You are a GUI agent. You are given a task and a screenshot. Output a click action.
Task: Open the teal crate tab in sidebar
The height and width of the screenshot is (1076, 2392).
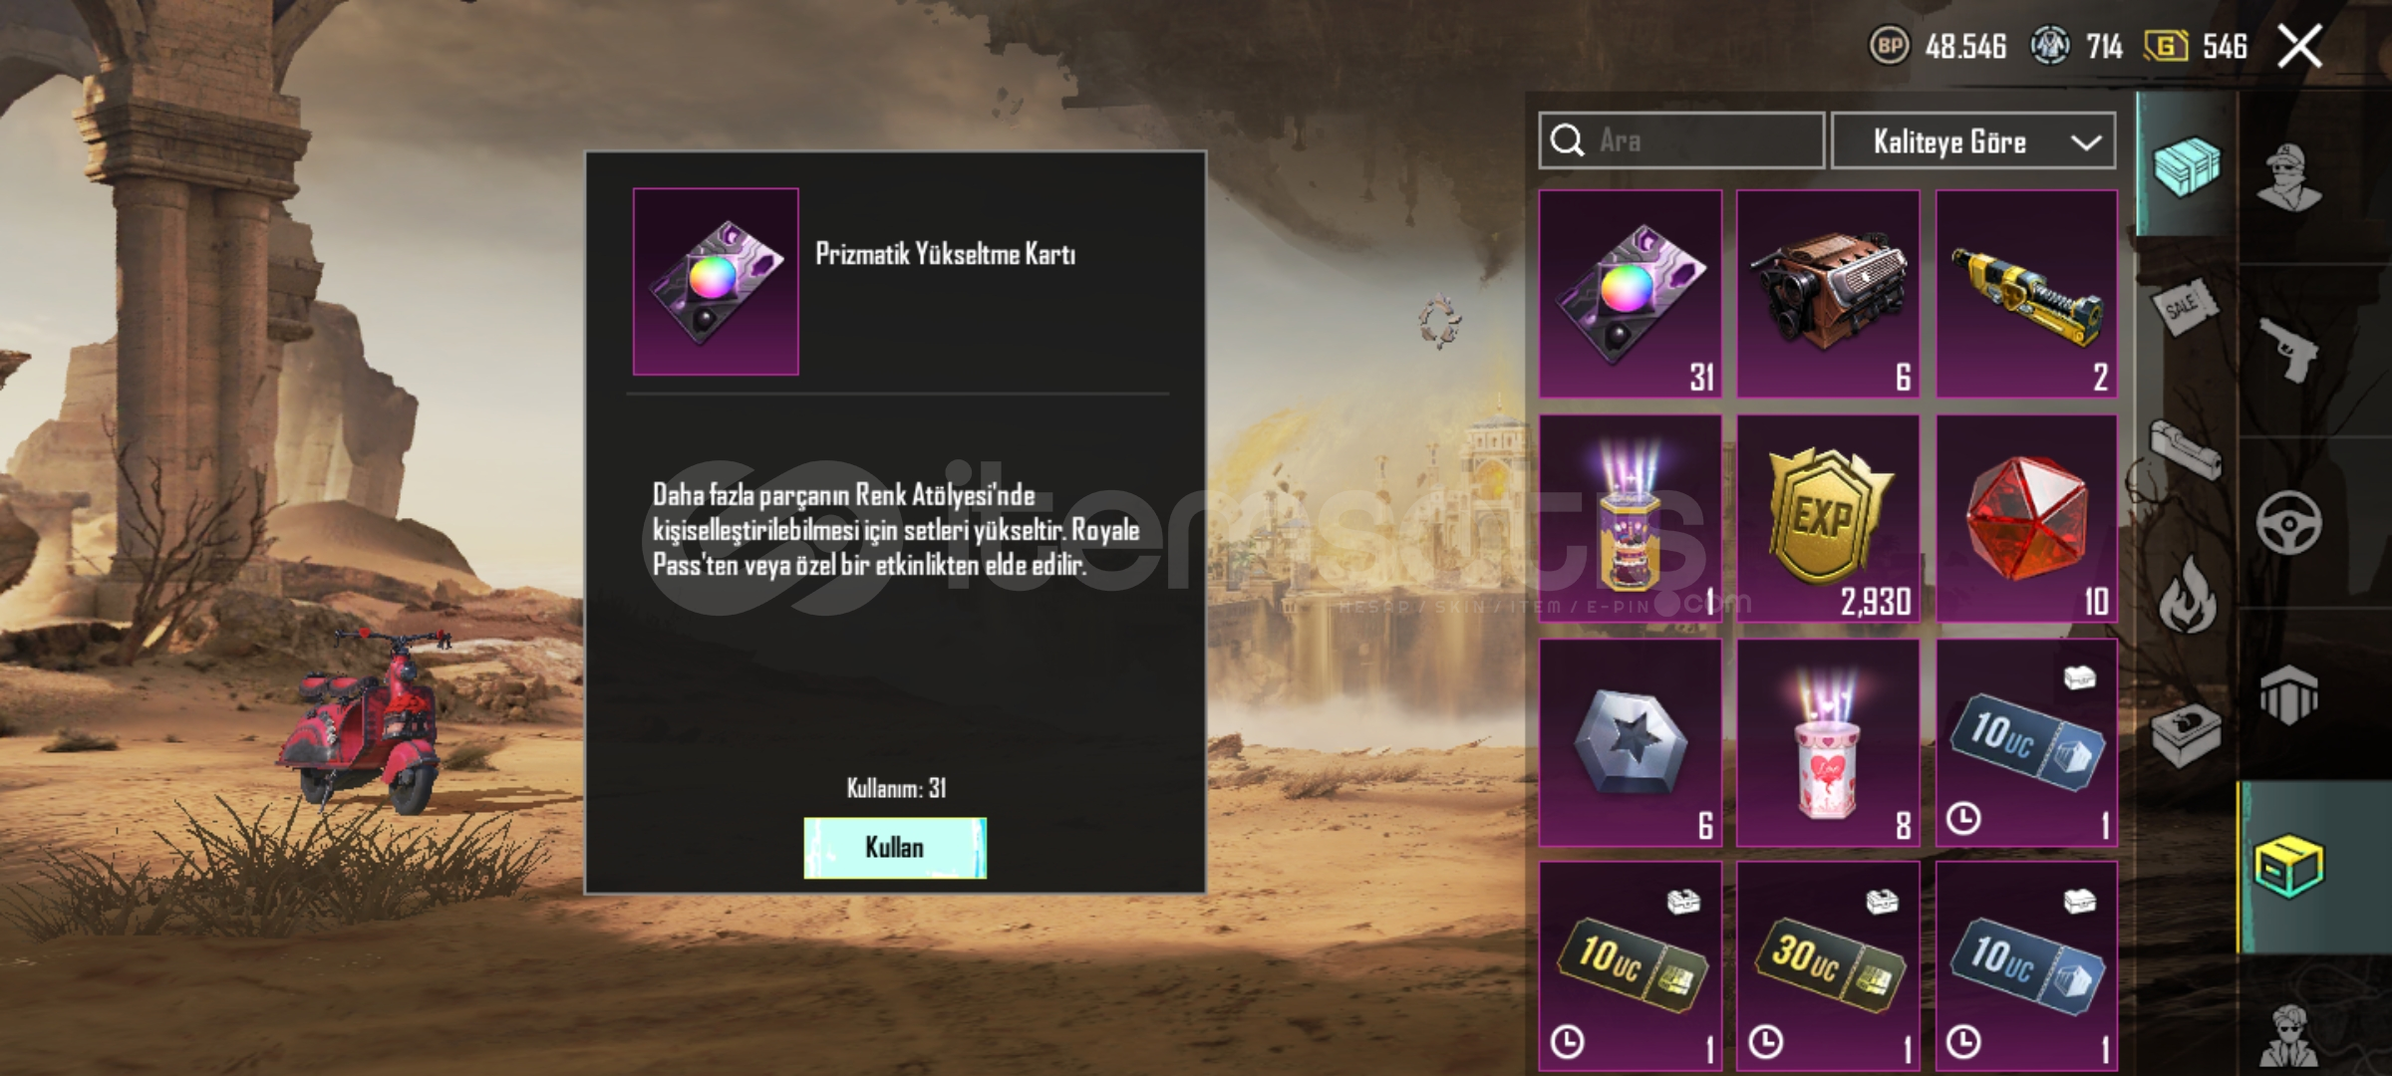[2186, 164]
